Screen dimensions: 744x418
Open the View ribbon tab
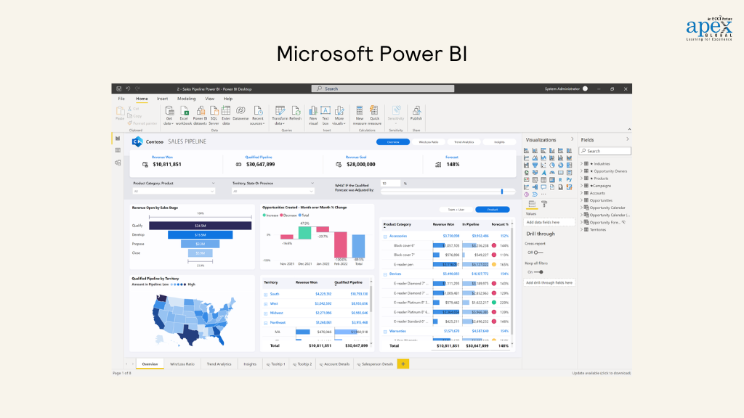coord(209,99)
